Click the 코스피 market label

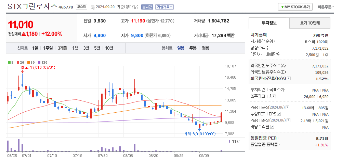click(x=81, y=7)
